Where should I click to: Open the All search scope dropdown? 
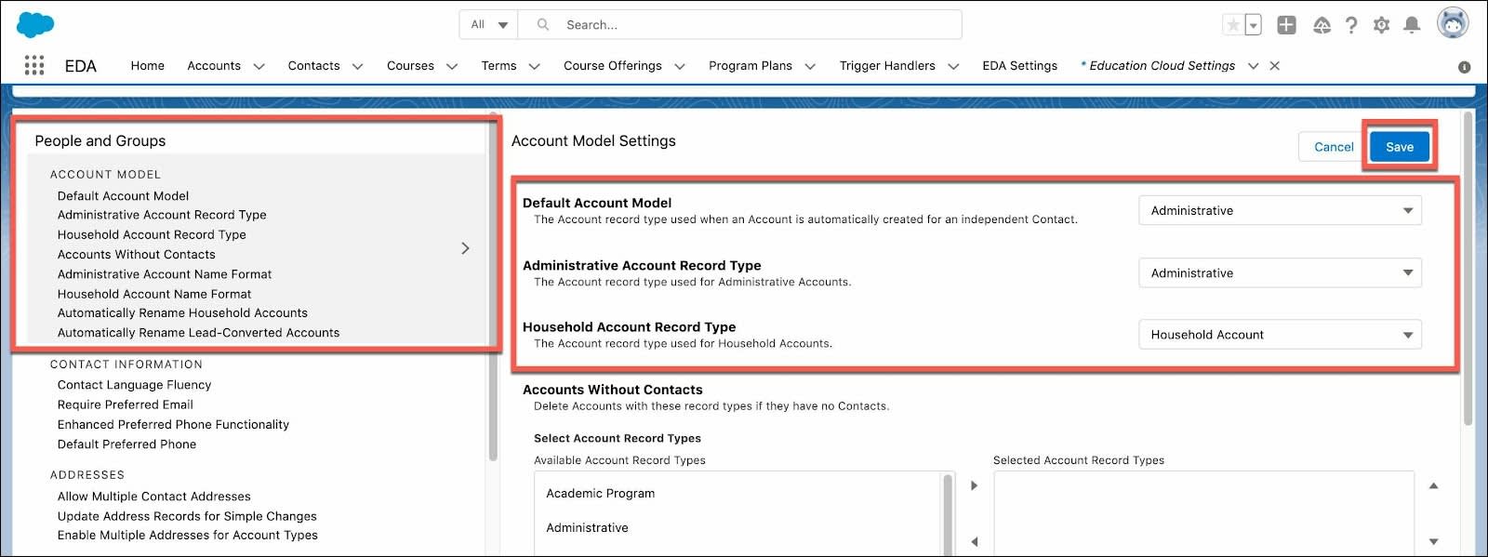[488, 25]
